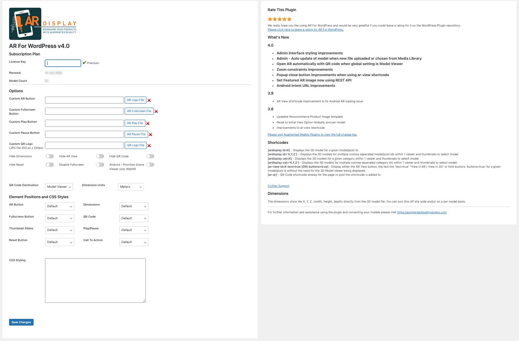Click the 'Shortcodes' section heading

278,143
